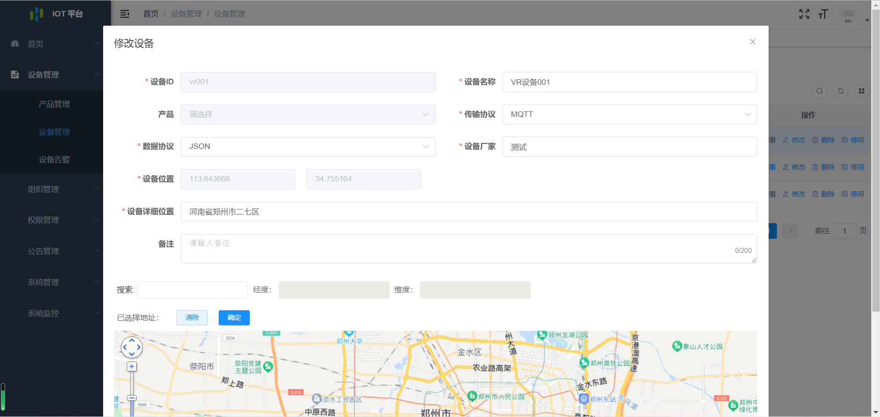Click the 经度 display field

pyautogui.click(x=334, y=290)
